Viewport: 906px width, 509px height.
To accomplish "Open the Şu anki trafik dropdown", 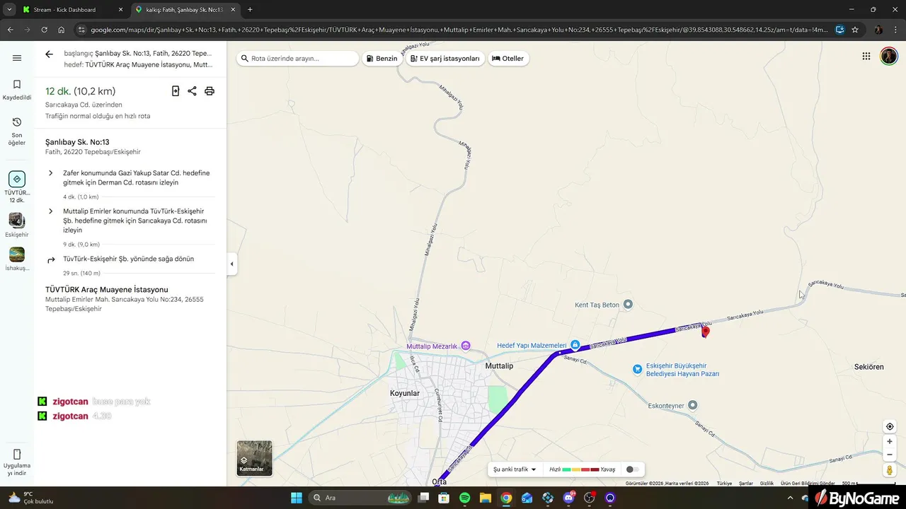I will (x=515, y=469).
